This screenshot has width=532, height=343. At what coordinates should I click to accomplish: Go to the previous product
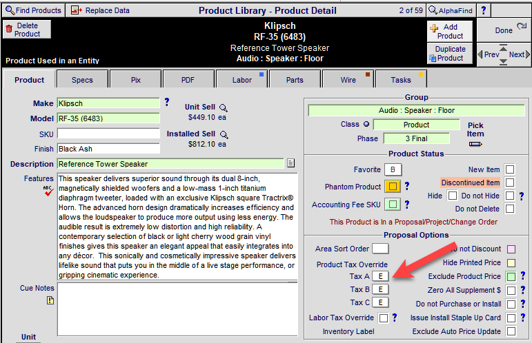pos(489,54)
